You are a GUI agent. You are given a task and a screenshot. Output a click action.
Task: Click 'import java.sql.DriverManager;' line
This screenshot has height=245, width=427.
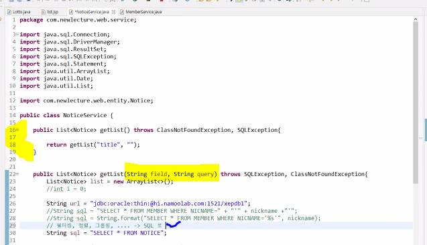point(70,42)
